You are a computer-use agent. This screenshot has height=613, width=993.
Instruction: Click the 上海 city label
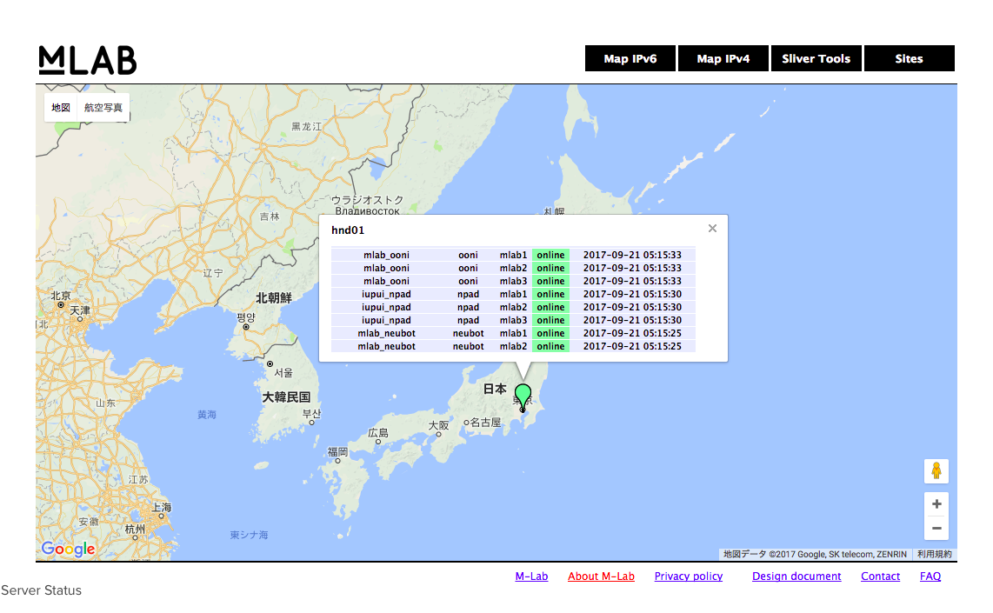click(162, 507)
